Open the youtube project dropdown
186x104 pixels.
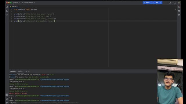(x=17, y=3)
